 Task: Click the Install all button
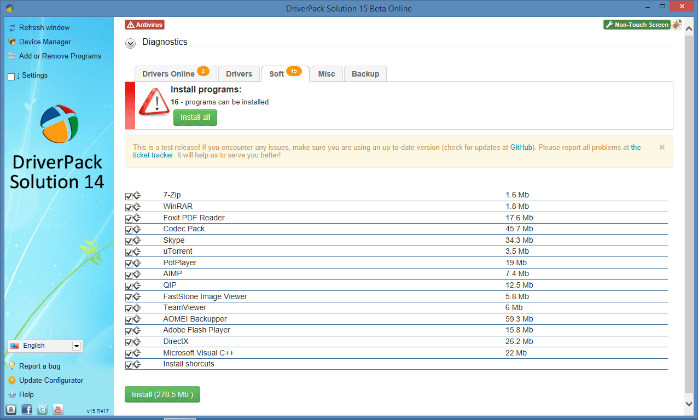195,118
